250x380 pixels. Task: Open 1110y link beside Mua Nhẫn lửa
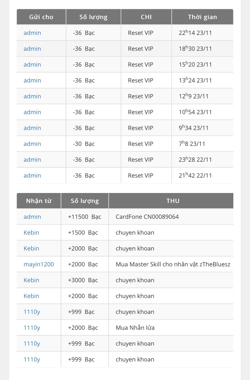32,328
